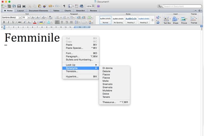Open the search magnifier options dropdown
The height and width of the screenshot is (136, 204).
(x=160, y=6)
